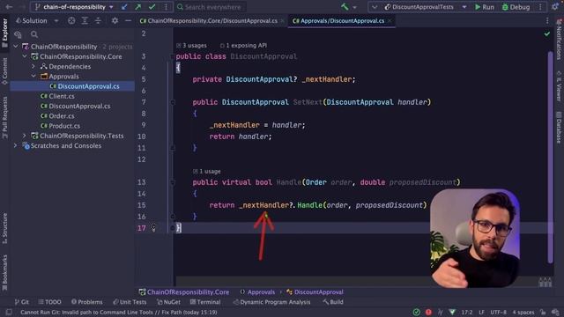Open the Git tool window
This screenshot has height=317, width=564.
21,302
